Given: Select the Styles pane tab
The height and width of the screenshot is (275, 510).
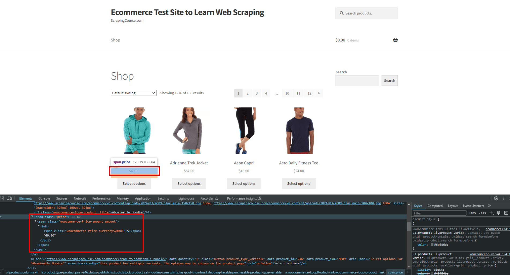Looking at the screenshot, I should click(418, 206).
